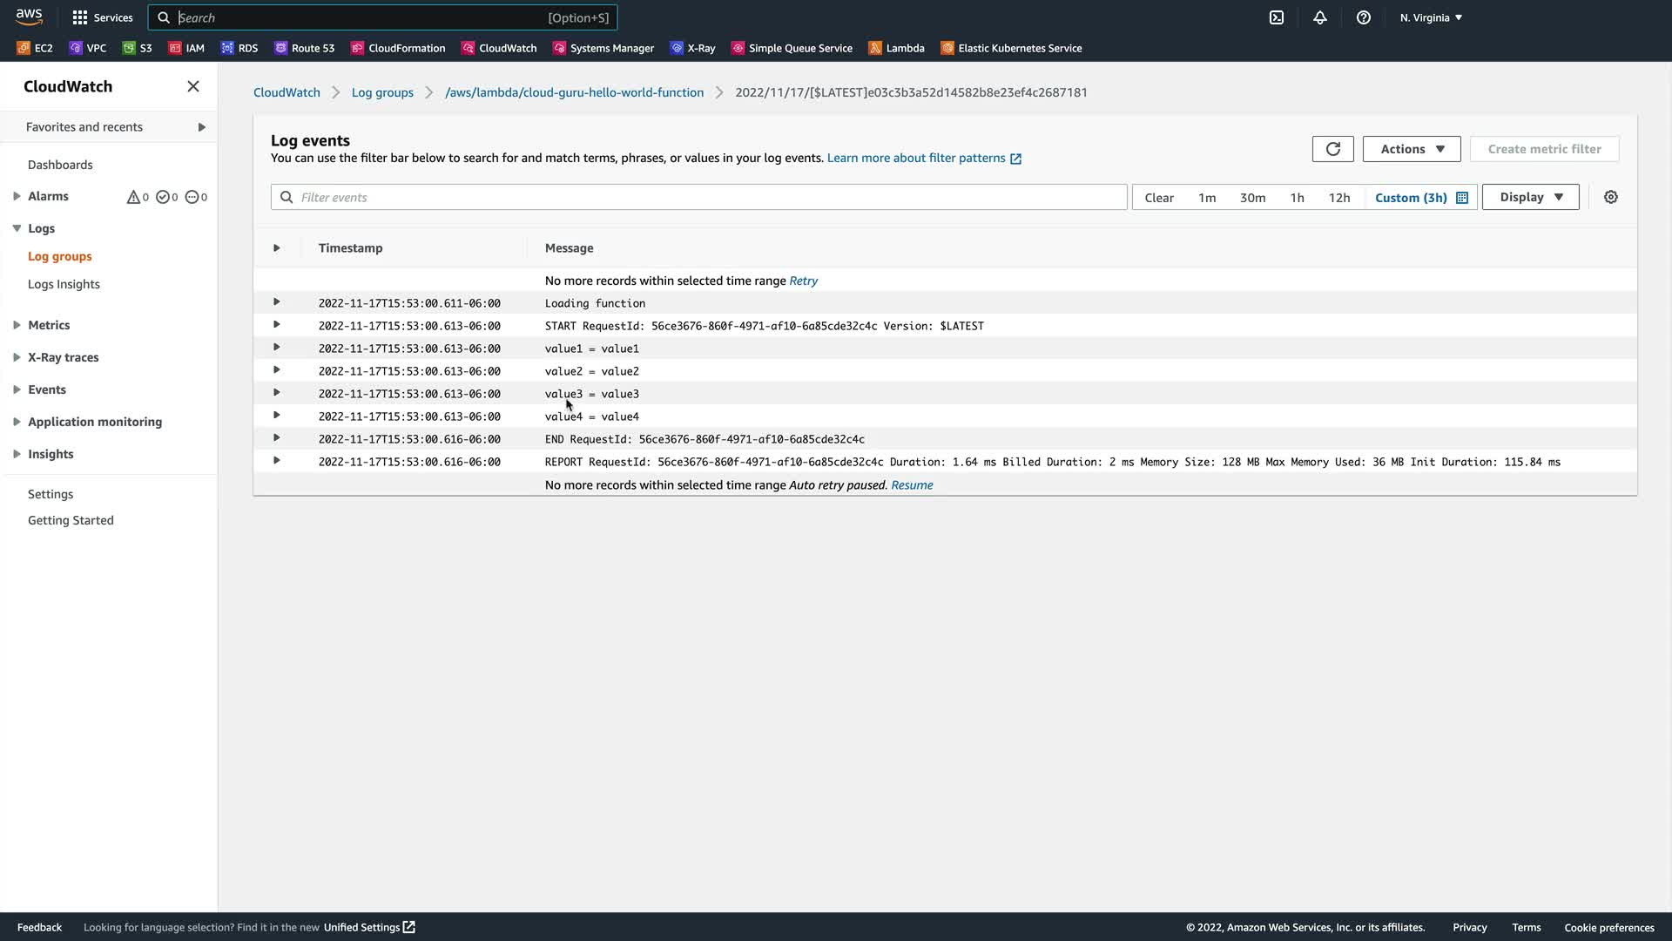Close the CloudWatch navigation sidebar
Viewport: 1672px width, 941px height.
click(193, 86)
